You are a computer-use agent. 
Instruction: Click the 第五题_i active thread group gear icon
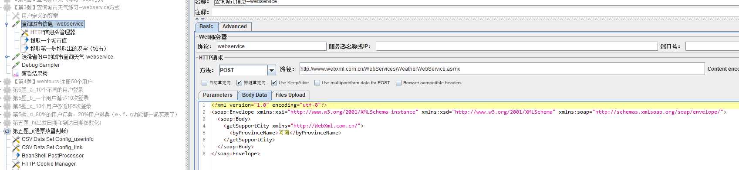pyautogui.click(x=7, y=131)
